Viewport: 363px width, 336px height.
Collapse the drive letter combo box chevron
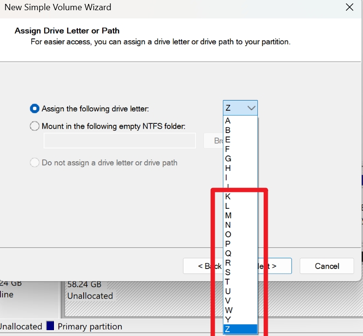pyautogui.click(x=251, y=108)
